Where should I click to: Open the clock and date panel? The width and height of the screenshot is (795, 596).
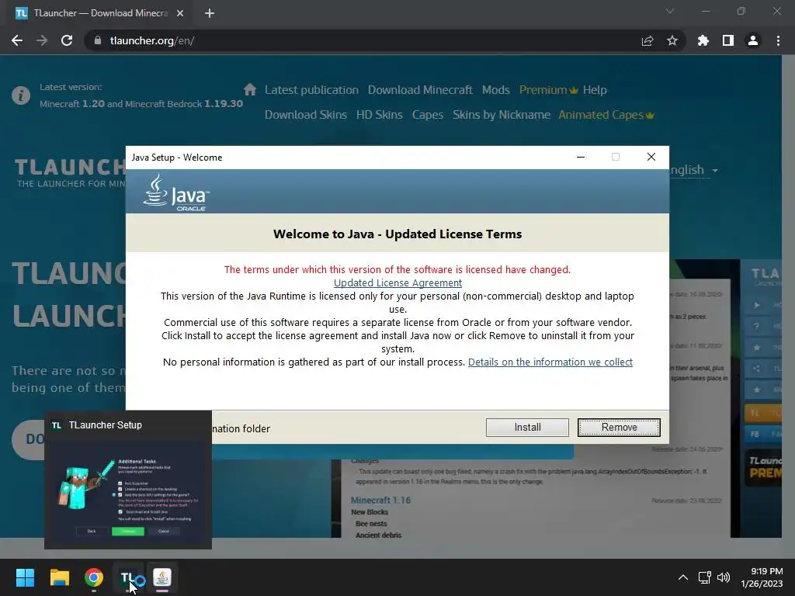[762, 577]
